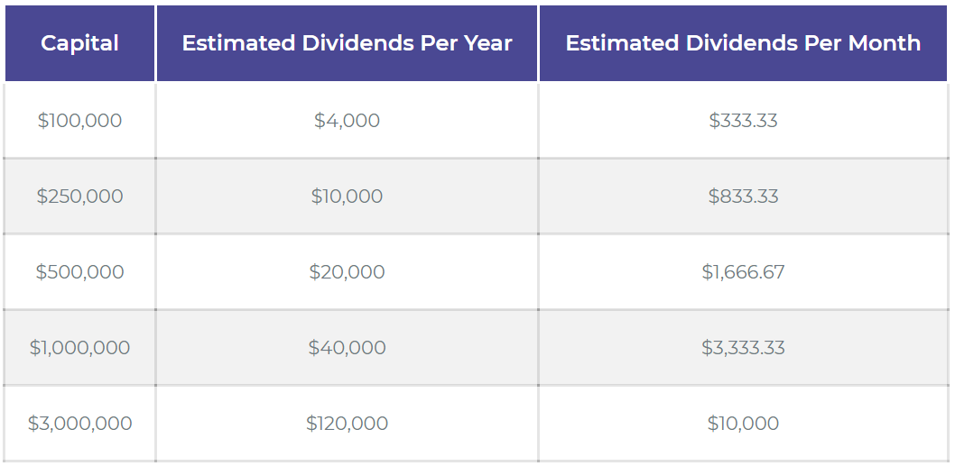
Task: Select the $3,000,000 capital cell
Action: (x=79, y=424)
